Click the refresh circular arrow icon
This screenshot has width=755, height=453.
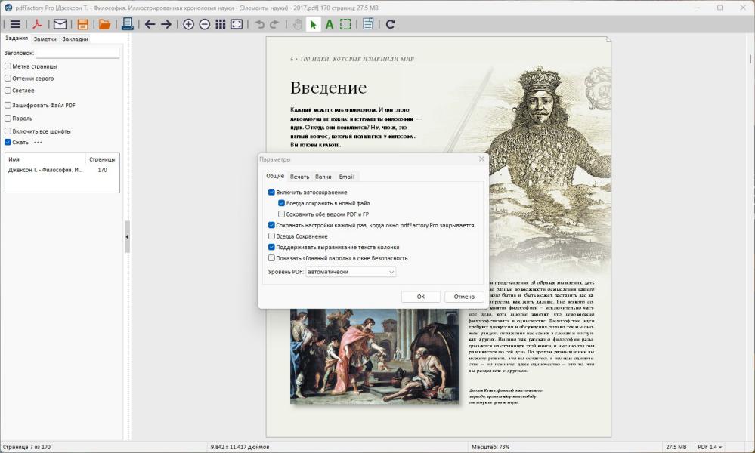pos(390,24)
